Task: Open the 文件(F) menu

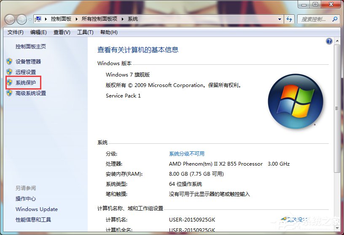Action: [16, 32]
